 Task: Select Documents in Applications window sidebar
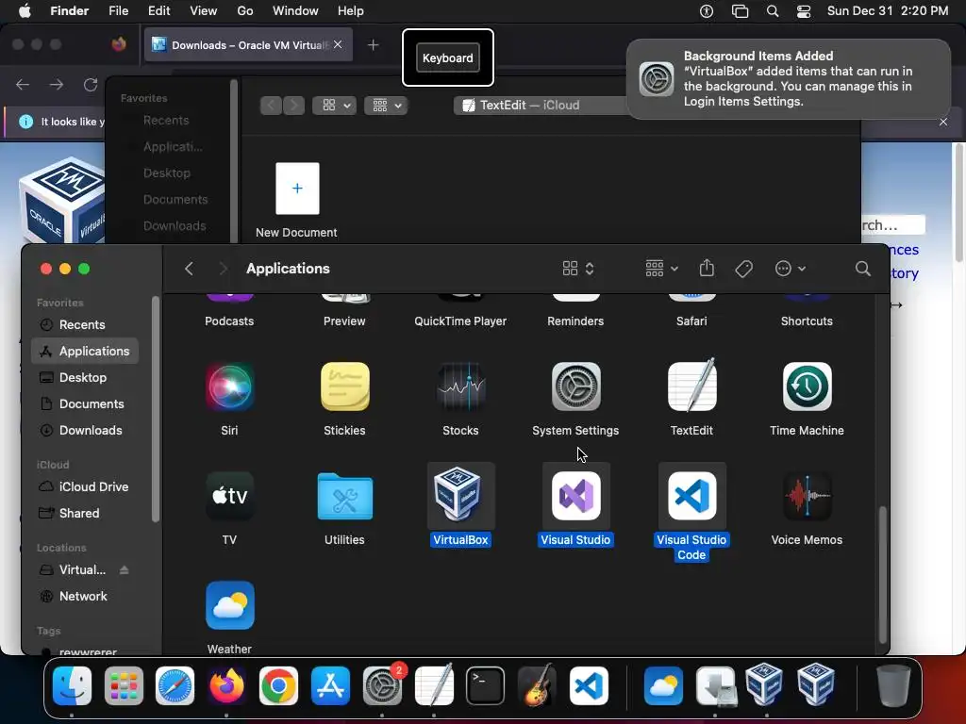(x=85, y=403)
